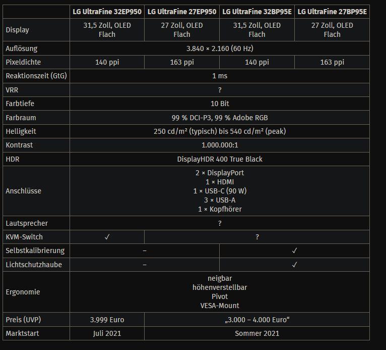Click the „3.000 – 4.000 Euro“ price range

257,320
